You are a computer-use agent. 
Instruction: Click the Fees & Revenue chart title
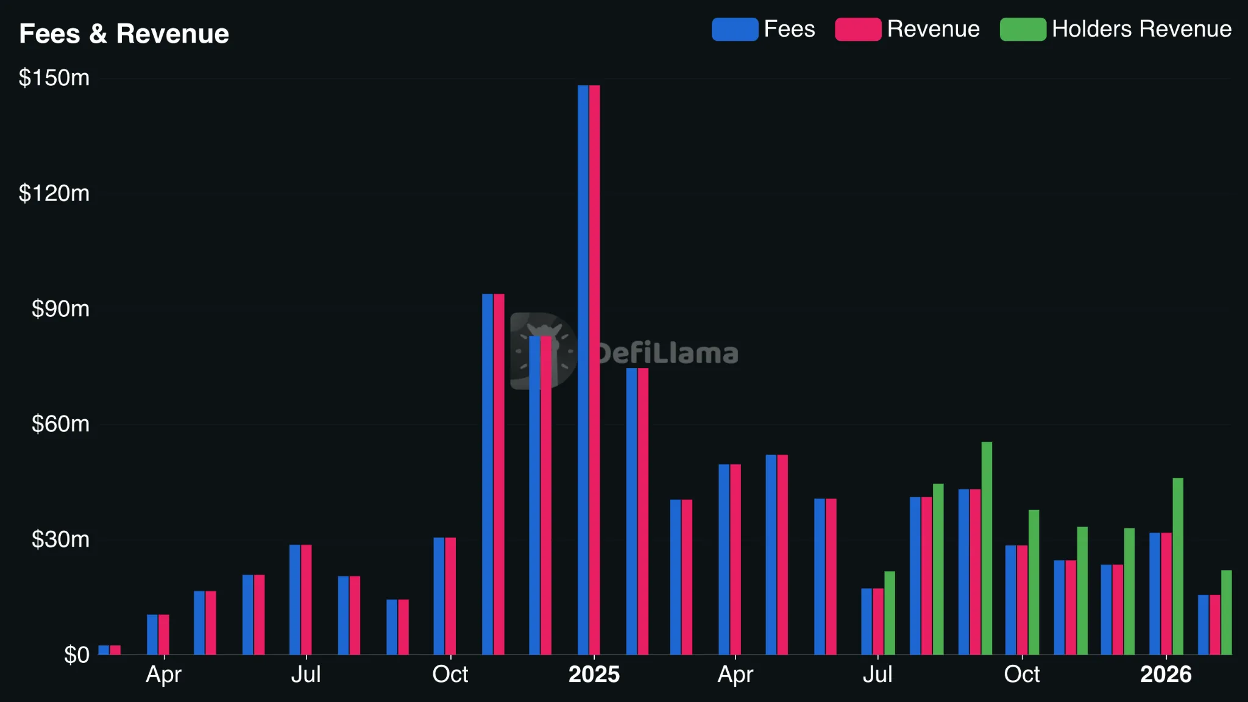click(x=124, y=34)
